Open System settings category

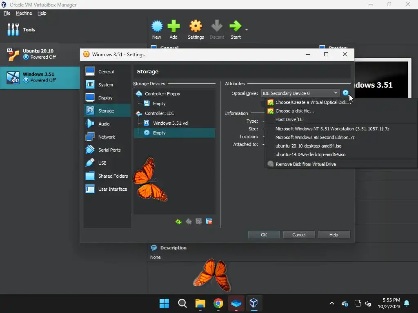coord(107,85)
